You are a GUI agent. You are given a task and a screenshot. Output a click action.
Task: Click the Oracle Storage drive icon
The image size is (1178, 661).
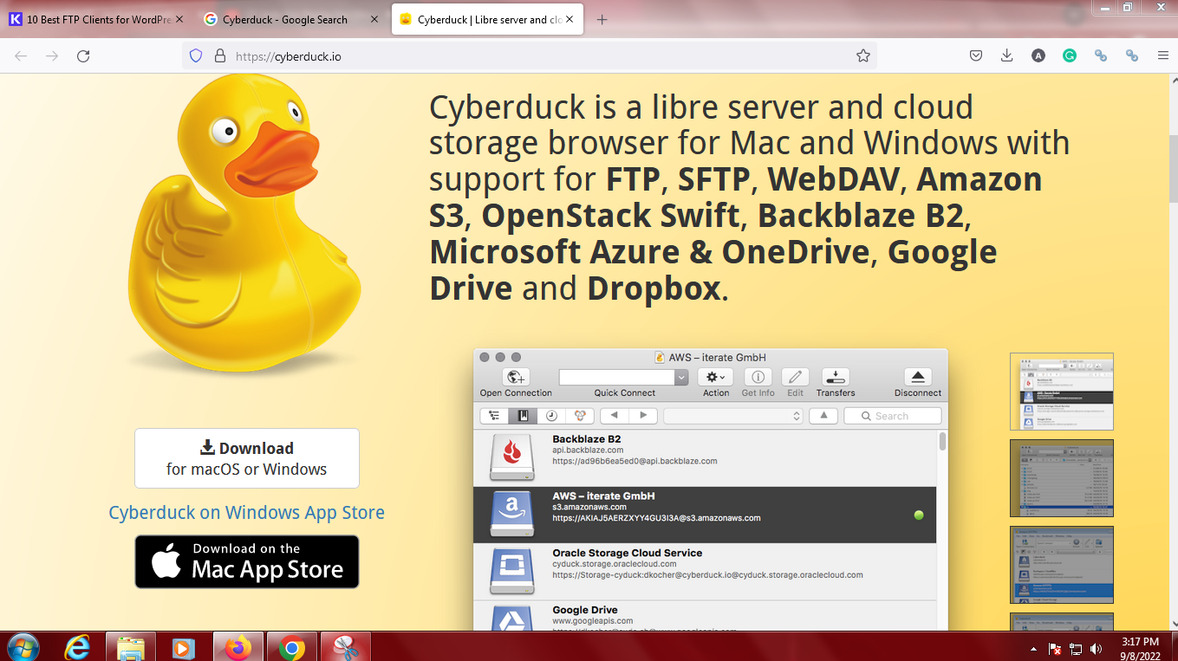[513, 572]
